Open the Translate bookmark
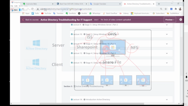Screen dimensions: 188x106 click(58, 13)
